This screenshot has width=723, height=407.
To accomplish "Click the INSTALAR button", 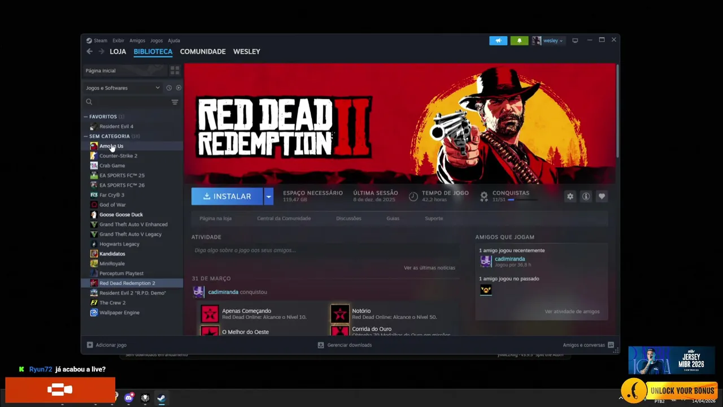I will [x=227, y=196].
